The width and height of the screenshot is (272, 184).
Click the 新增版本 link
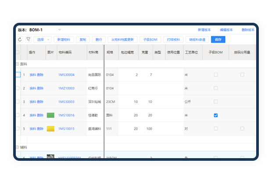click(204, 30)
